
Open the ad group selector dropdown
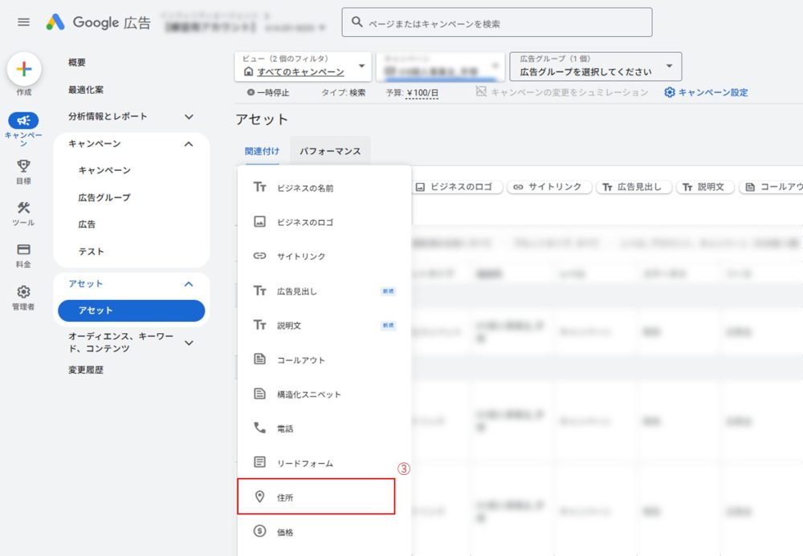596,67
